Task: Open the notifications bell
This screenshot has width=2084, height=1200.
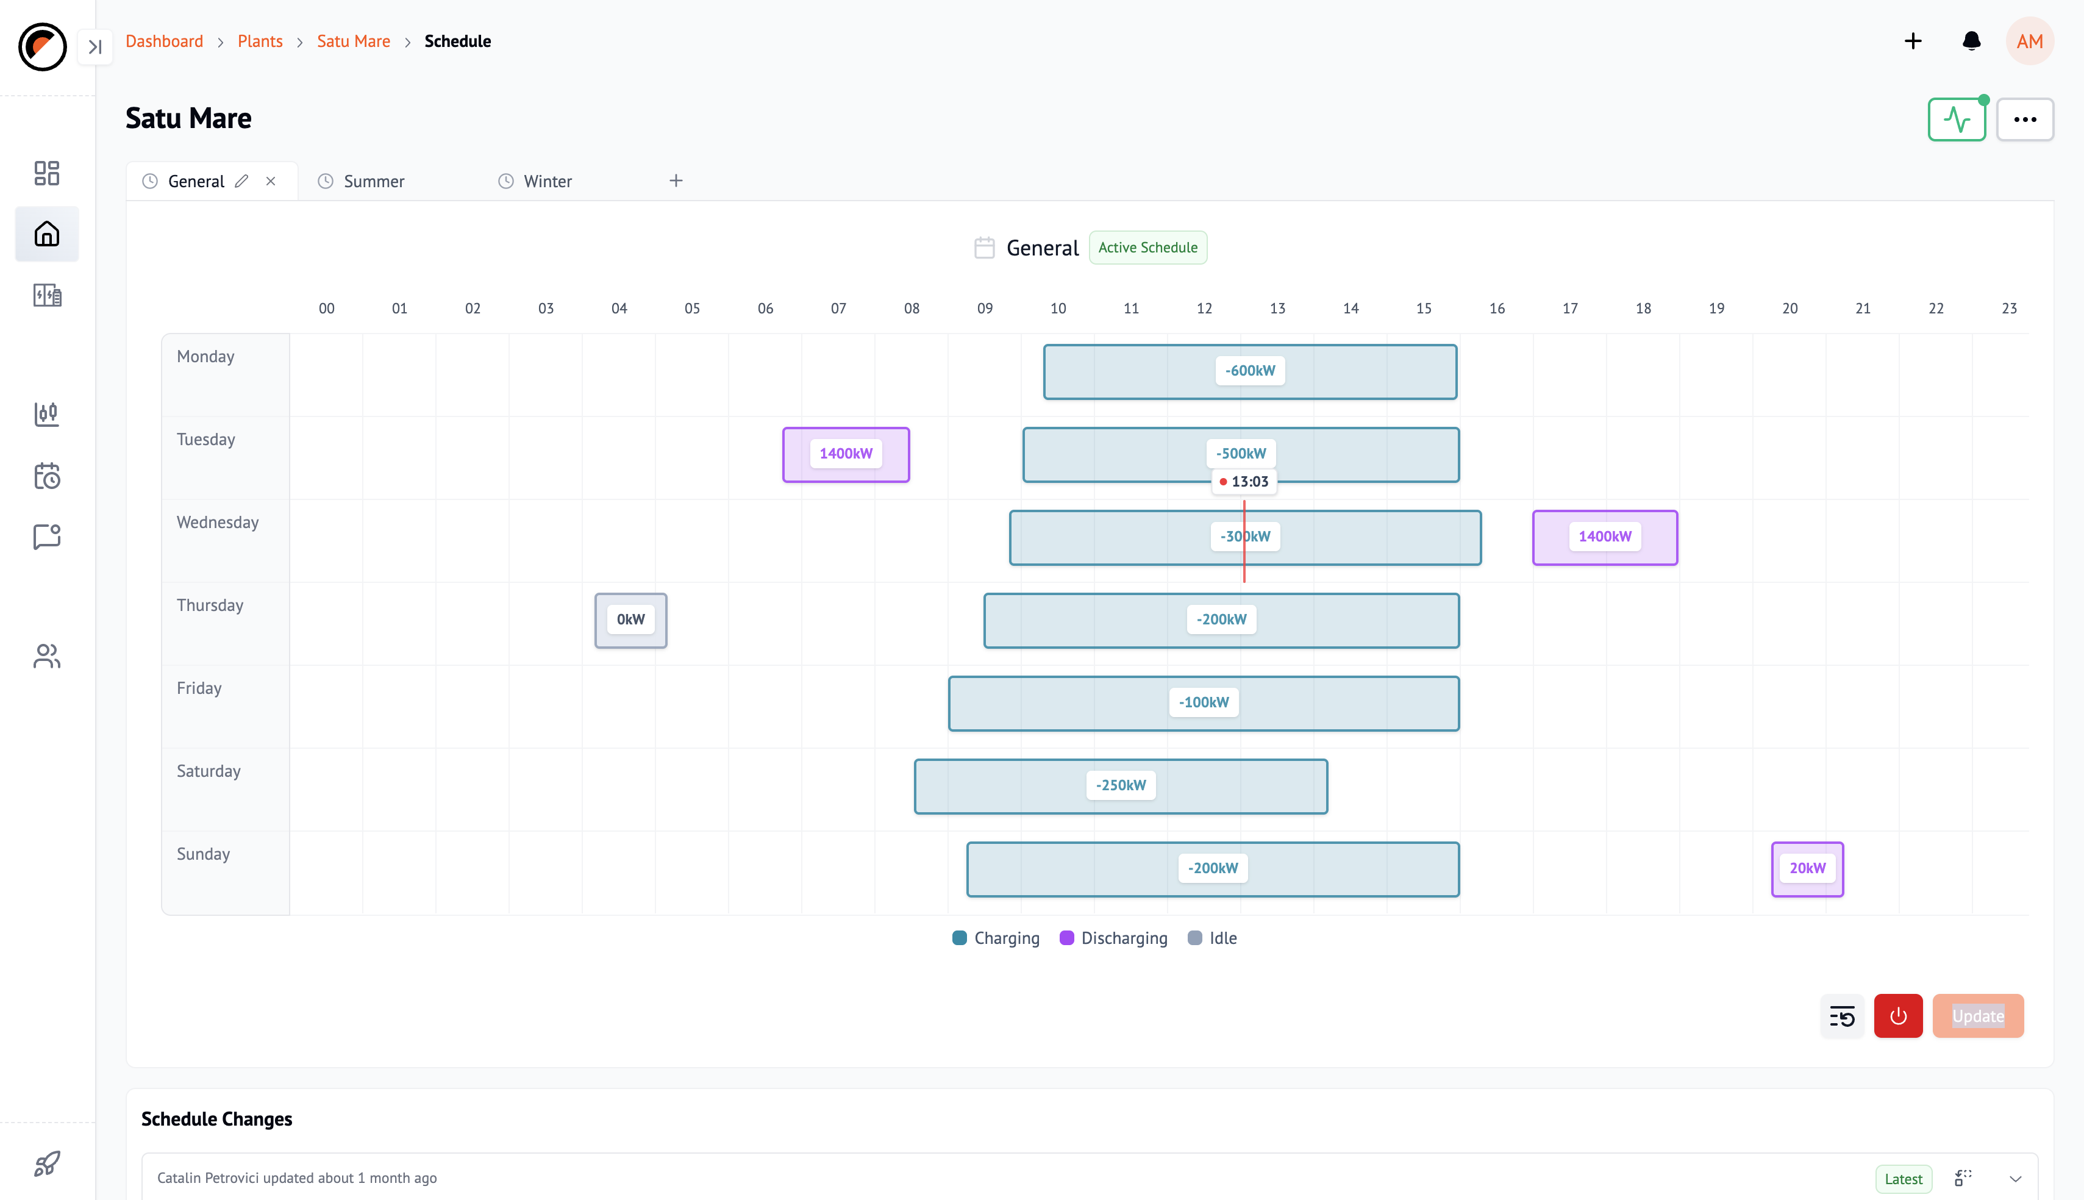Action: click(1971, 41)
